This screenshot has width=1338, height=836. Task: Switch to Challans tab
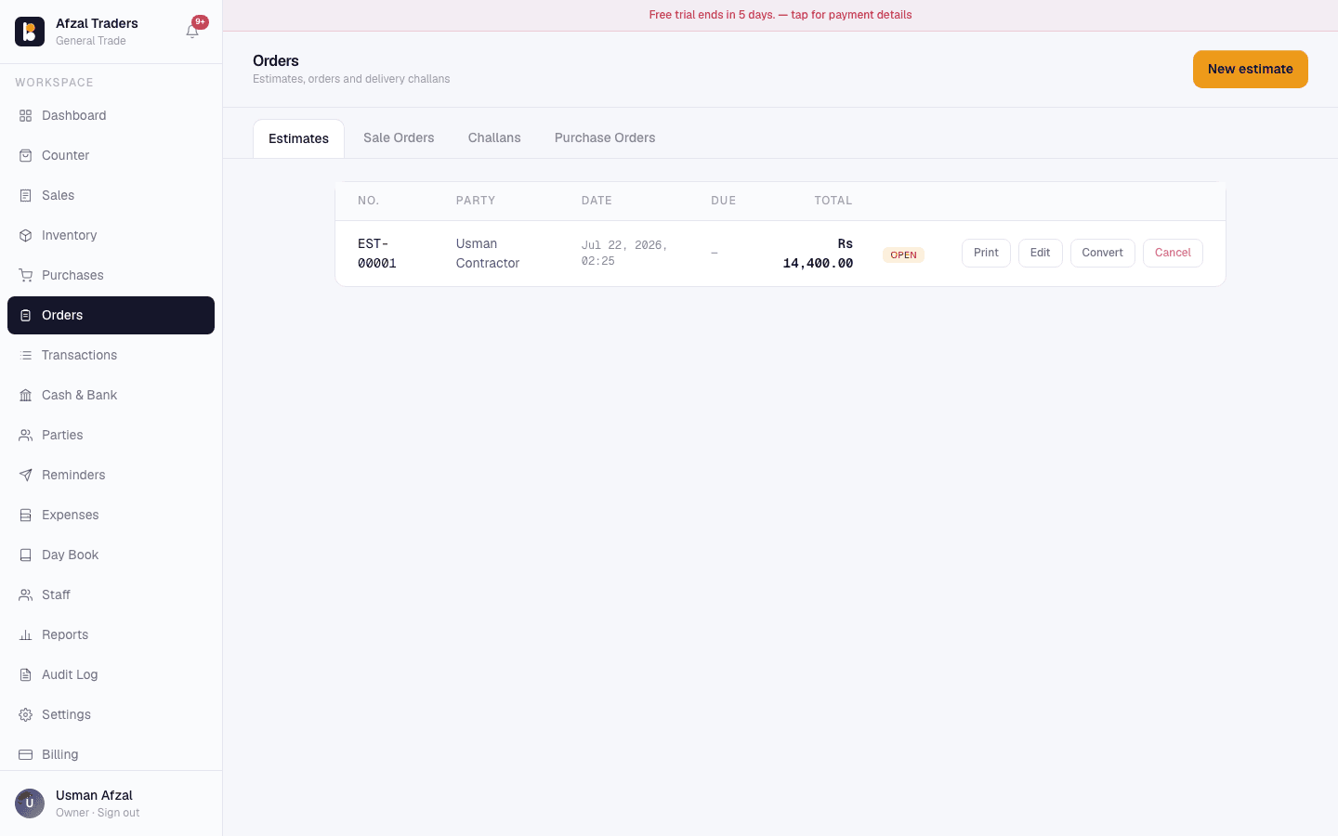click(494, 137)
